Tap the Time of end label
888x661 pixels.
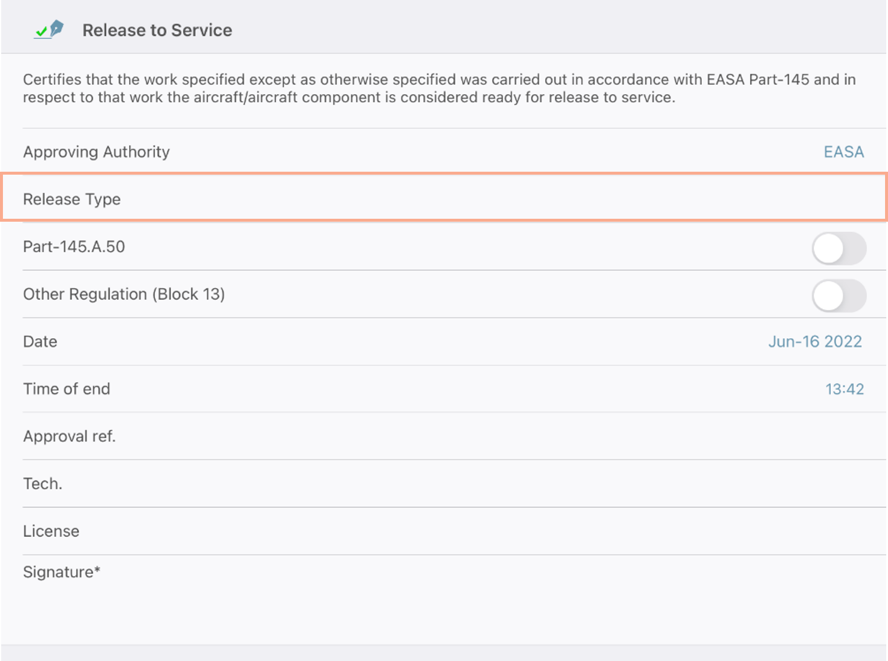(x=67, y=389)
